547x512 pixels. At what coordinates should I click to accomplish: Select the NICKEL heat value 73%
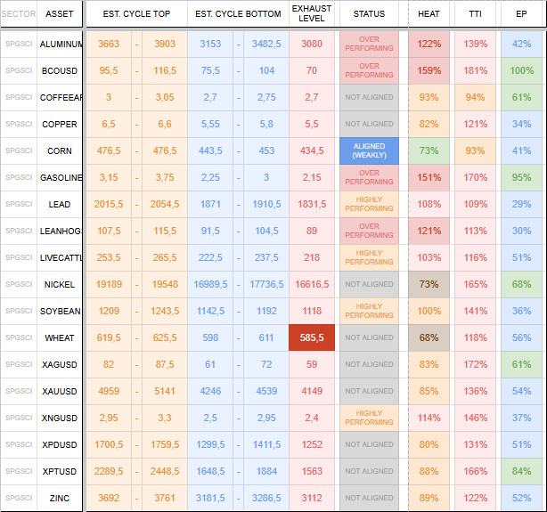[x=429, y=284]
